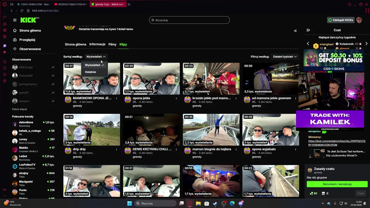
Task: Open the CSGO-SKINS deposit bonus banner
Action: (x=334, y=61)
